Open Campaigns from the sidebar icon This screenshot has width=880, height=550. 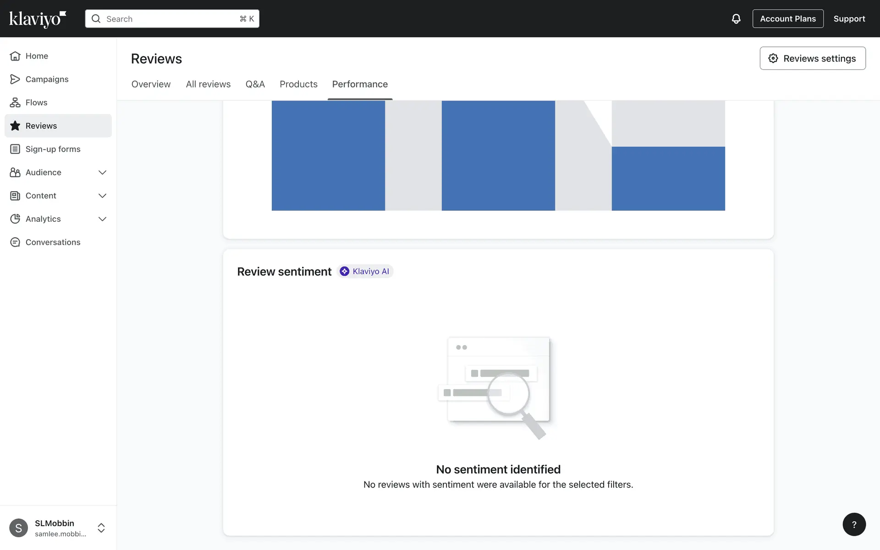coord(15,79)
